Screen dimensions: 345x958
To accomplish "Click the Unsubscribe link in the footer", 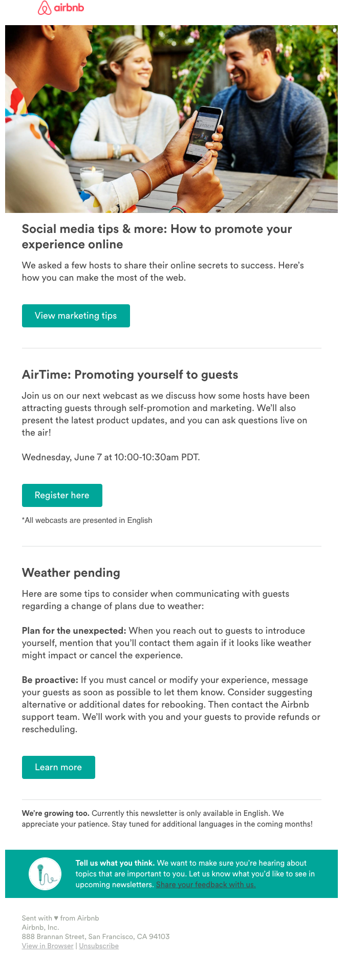I will click(x=99, y=946).
